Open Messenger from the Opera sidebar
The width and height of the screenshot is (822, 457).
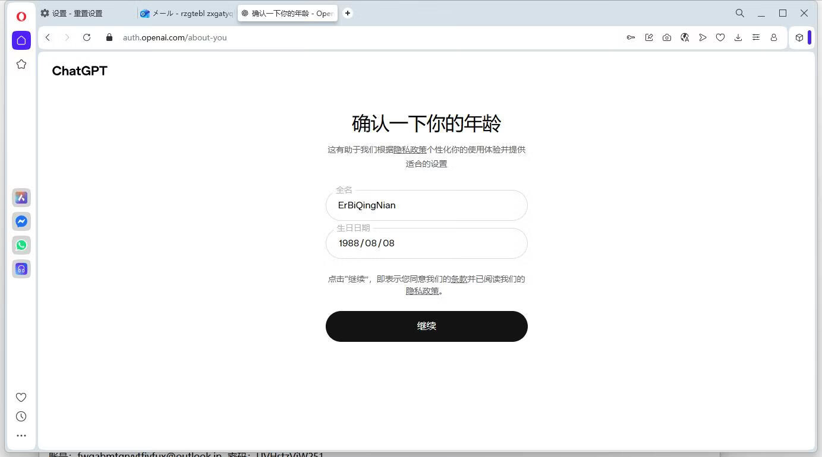pos(21,221)
